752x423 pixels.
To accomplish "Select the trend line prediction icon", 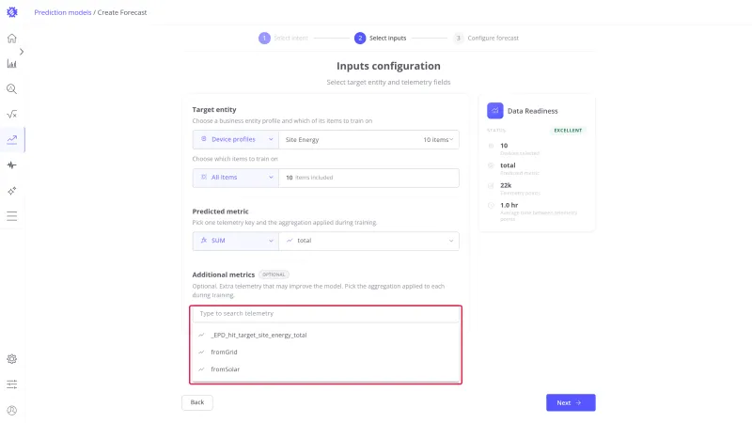I will 12,139.
